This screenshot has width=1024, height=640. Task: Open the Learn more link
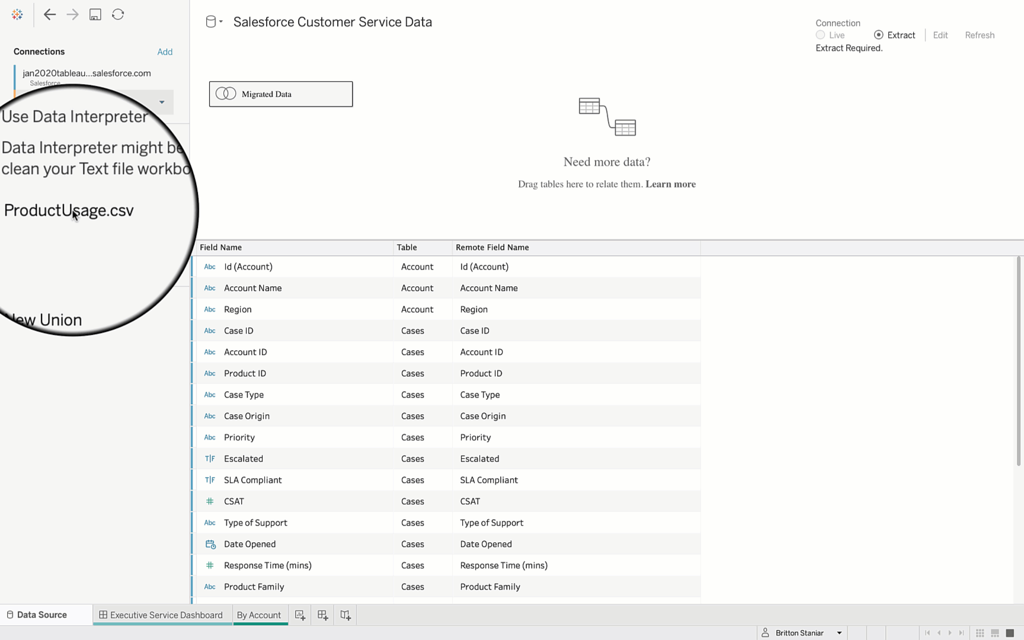click(x=670, y=184)
